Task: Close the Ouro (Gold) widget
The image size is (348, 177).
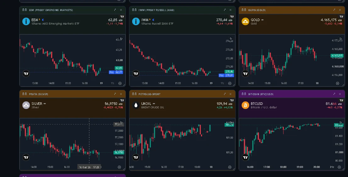Action: coord(340,10)
